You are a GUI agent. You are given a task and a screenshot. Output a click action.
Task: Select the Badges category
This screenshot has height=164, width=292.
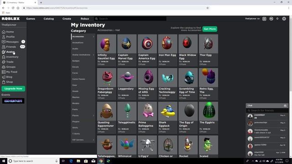tap(76, 61)
